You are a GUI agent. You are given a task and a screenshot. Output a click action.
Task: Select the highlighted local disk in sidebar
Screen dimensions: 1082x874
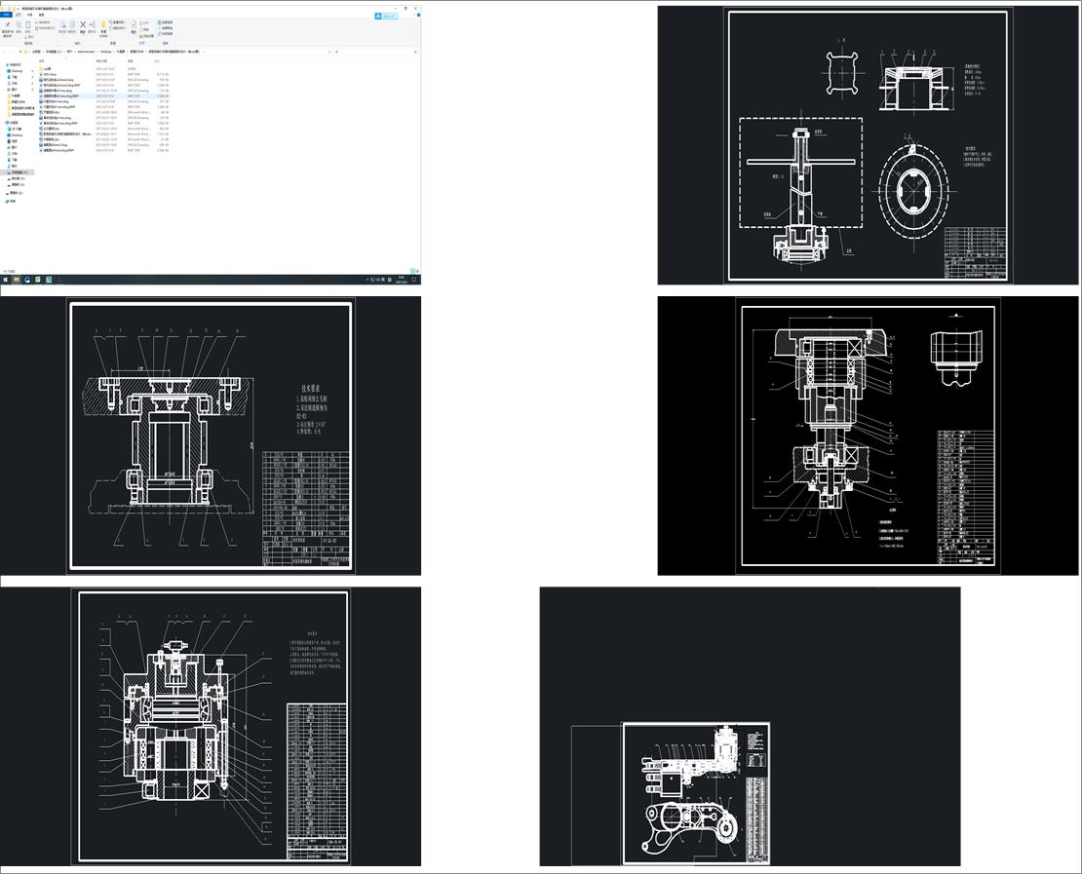pyautogui.click(x=18, y=172)
